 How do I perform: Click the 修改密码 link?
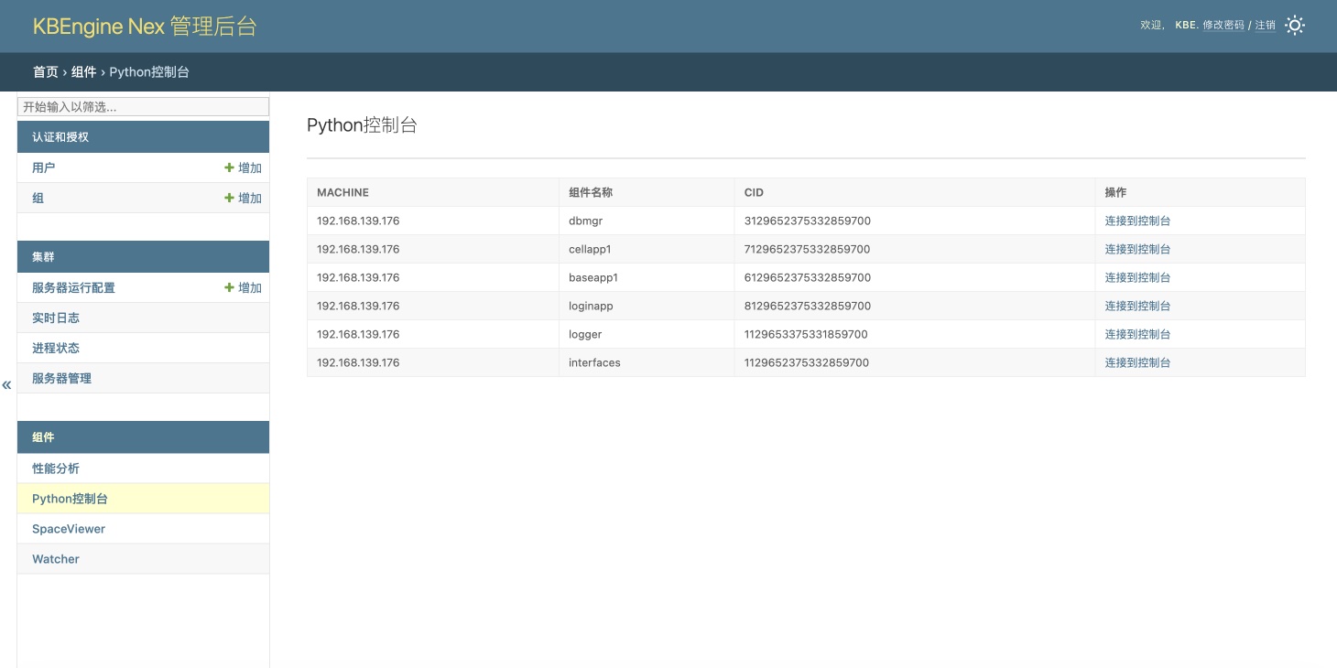click(1223, 26)
